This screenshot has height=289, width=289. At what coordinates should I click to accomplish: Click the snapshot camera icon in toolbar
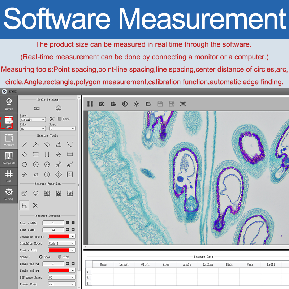[x=102, y=104]
